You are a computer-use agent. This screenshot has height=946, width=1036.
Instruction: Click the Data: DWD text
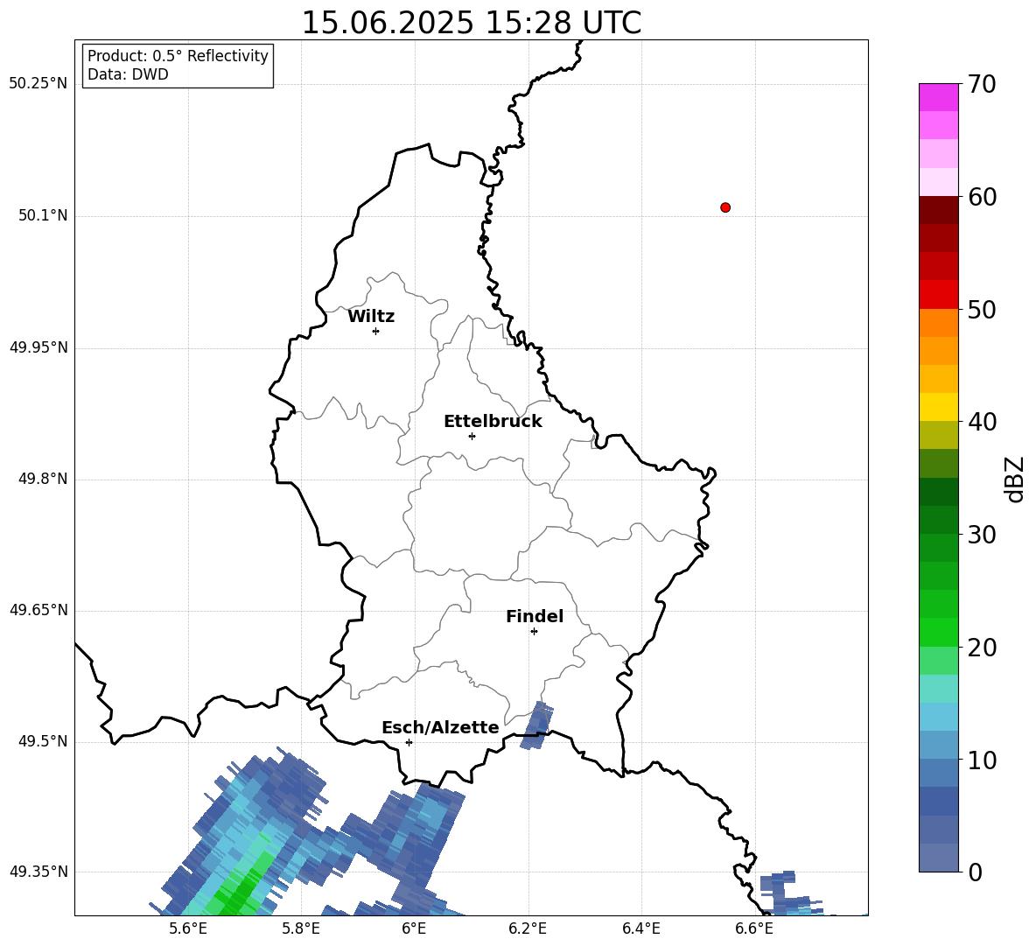tap(128, 74)
